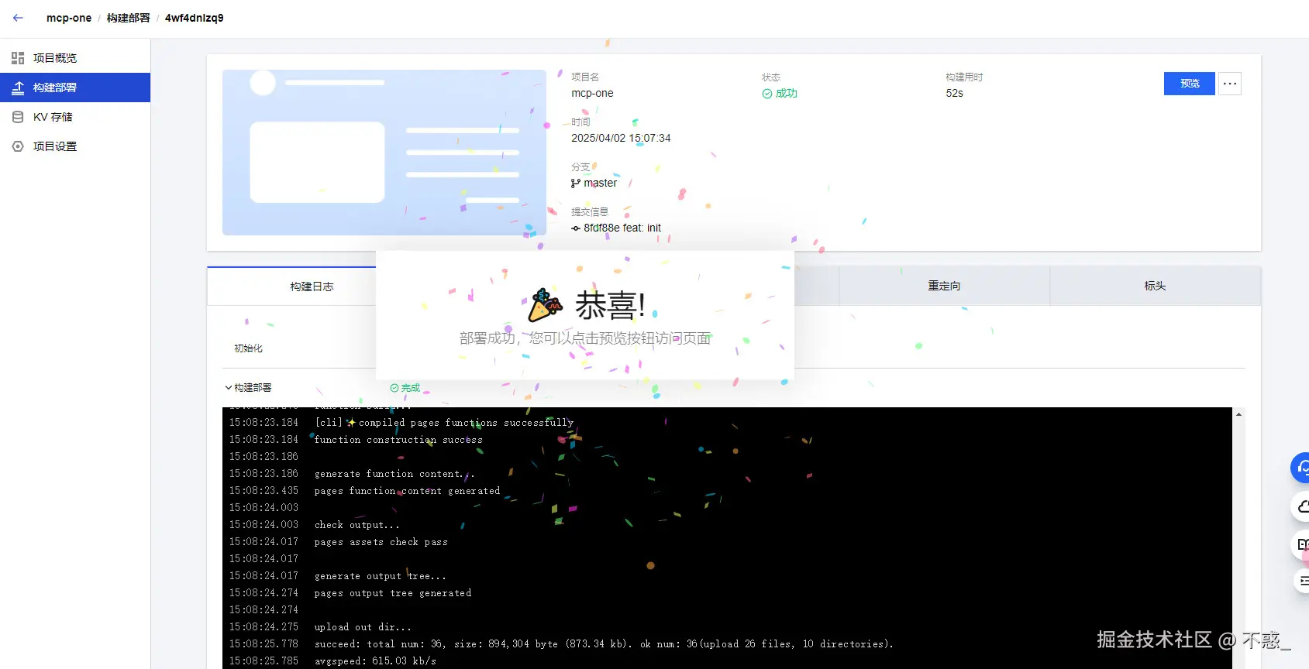Click the cloud floating icon on right

click(x=1300, y=506)
